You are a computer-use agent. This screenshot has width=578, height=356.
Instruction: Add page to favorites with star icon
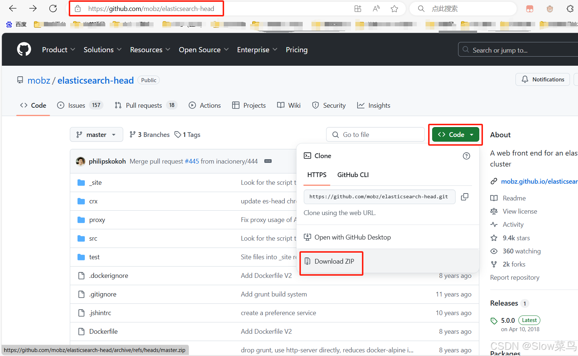click(x=394, y=9)
